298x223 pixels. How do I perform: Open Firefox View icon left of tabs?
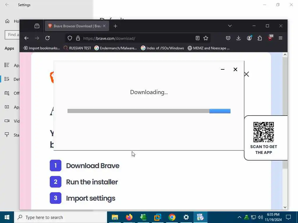click(x=37, y=26)
